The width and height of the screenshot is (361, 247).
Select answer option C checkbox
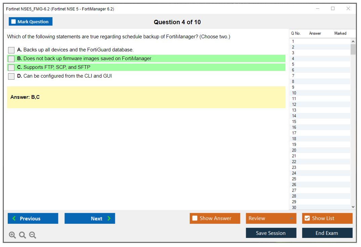[11, 68]
